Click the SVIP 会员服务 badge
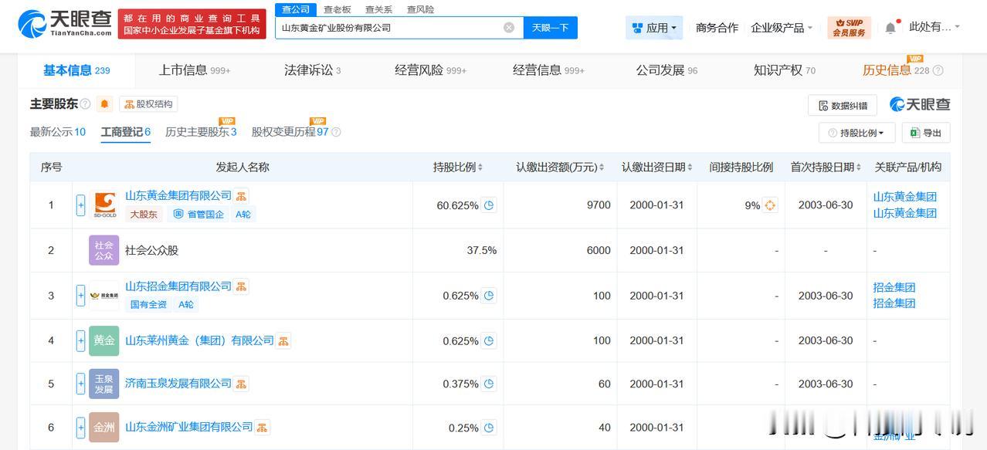Screen dimensions: 987x450 (849, 28)
